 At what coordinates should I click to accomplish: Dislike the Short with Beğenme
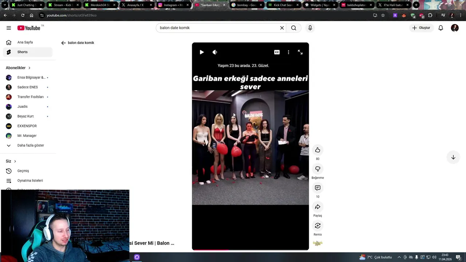(x=317, y=169)
